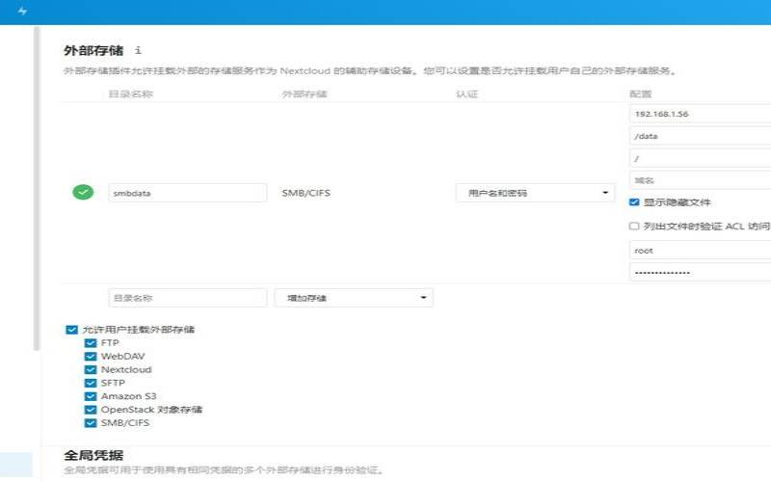Open the 增加存储 add storage dropdown
This screenshot has height=482, width=771.
(x=354, y=298)
